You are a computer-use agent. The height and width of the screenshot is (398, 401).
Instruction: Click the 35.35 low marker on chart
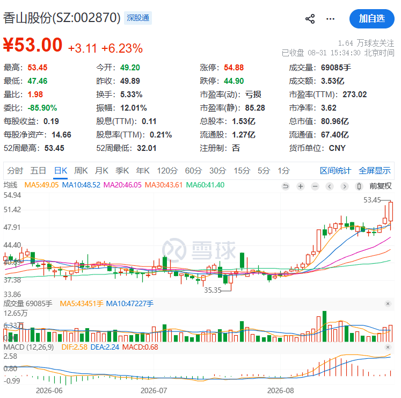click(x=213, y=290)
